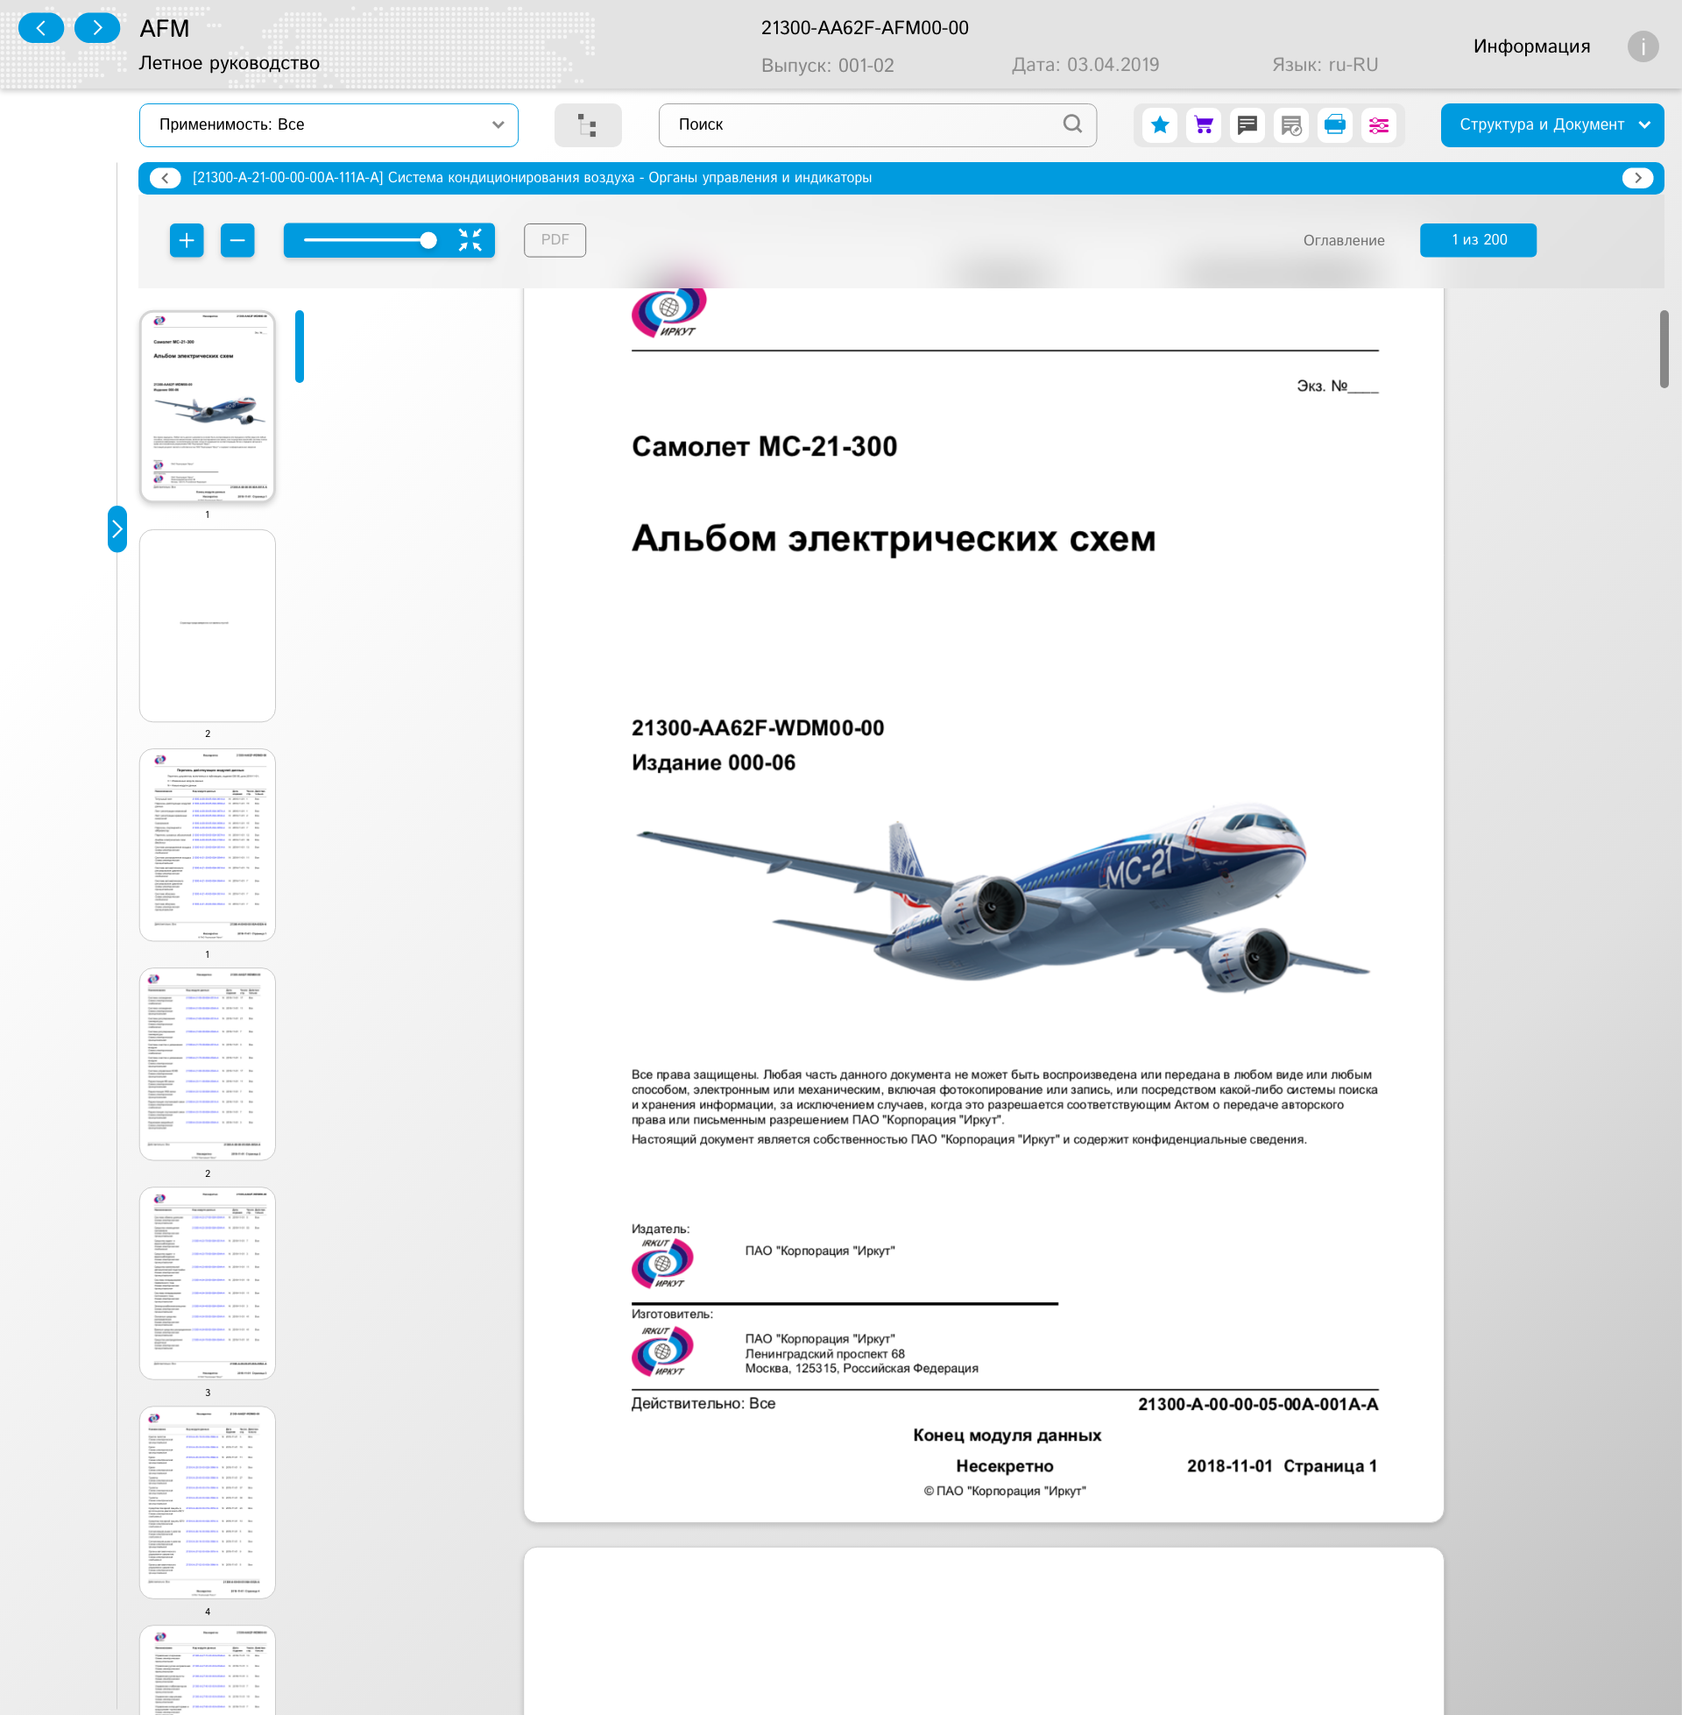Click the Язык: ru-RU header text
The image size is (1682, 1715).
[x=1325, y=65]
